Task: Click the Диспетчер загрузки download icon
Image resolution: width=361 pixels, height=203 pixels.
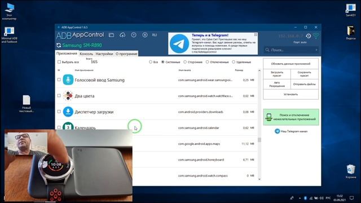Action: [x=68, y=112]
